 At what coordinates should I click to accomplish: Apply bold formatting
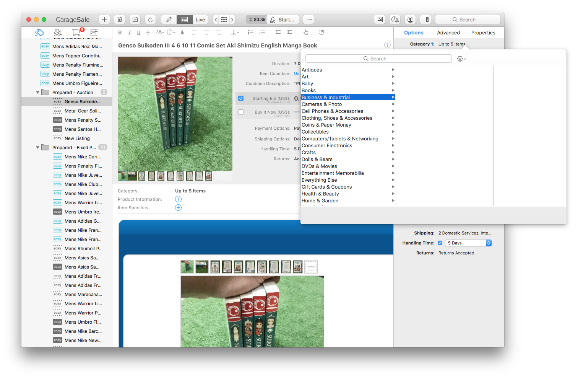pos(120,33)
